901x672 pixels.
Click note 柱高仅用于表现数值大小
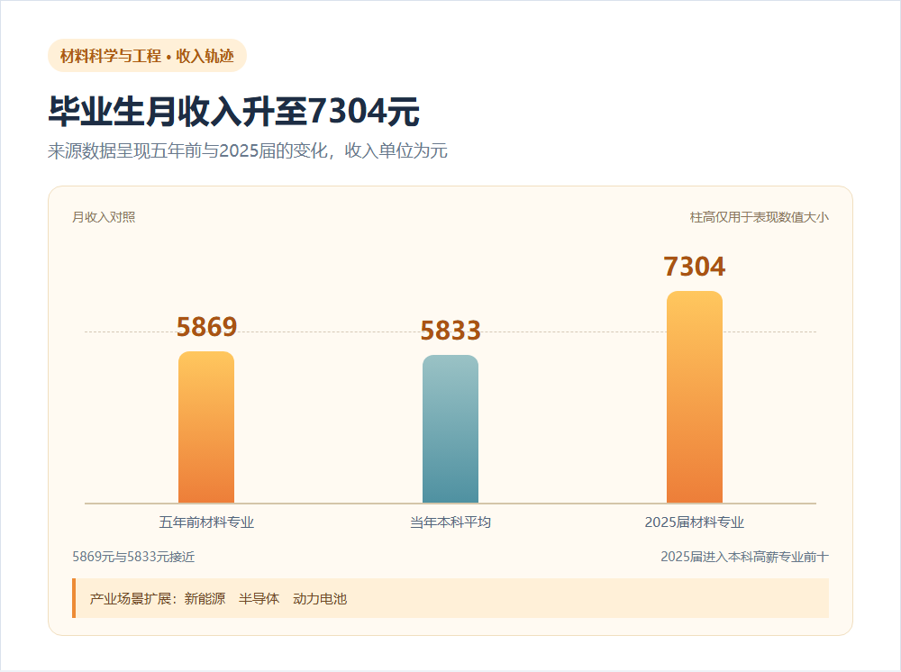click(759, 217)
